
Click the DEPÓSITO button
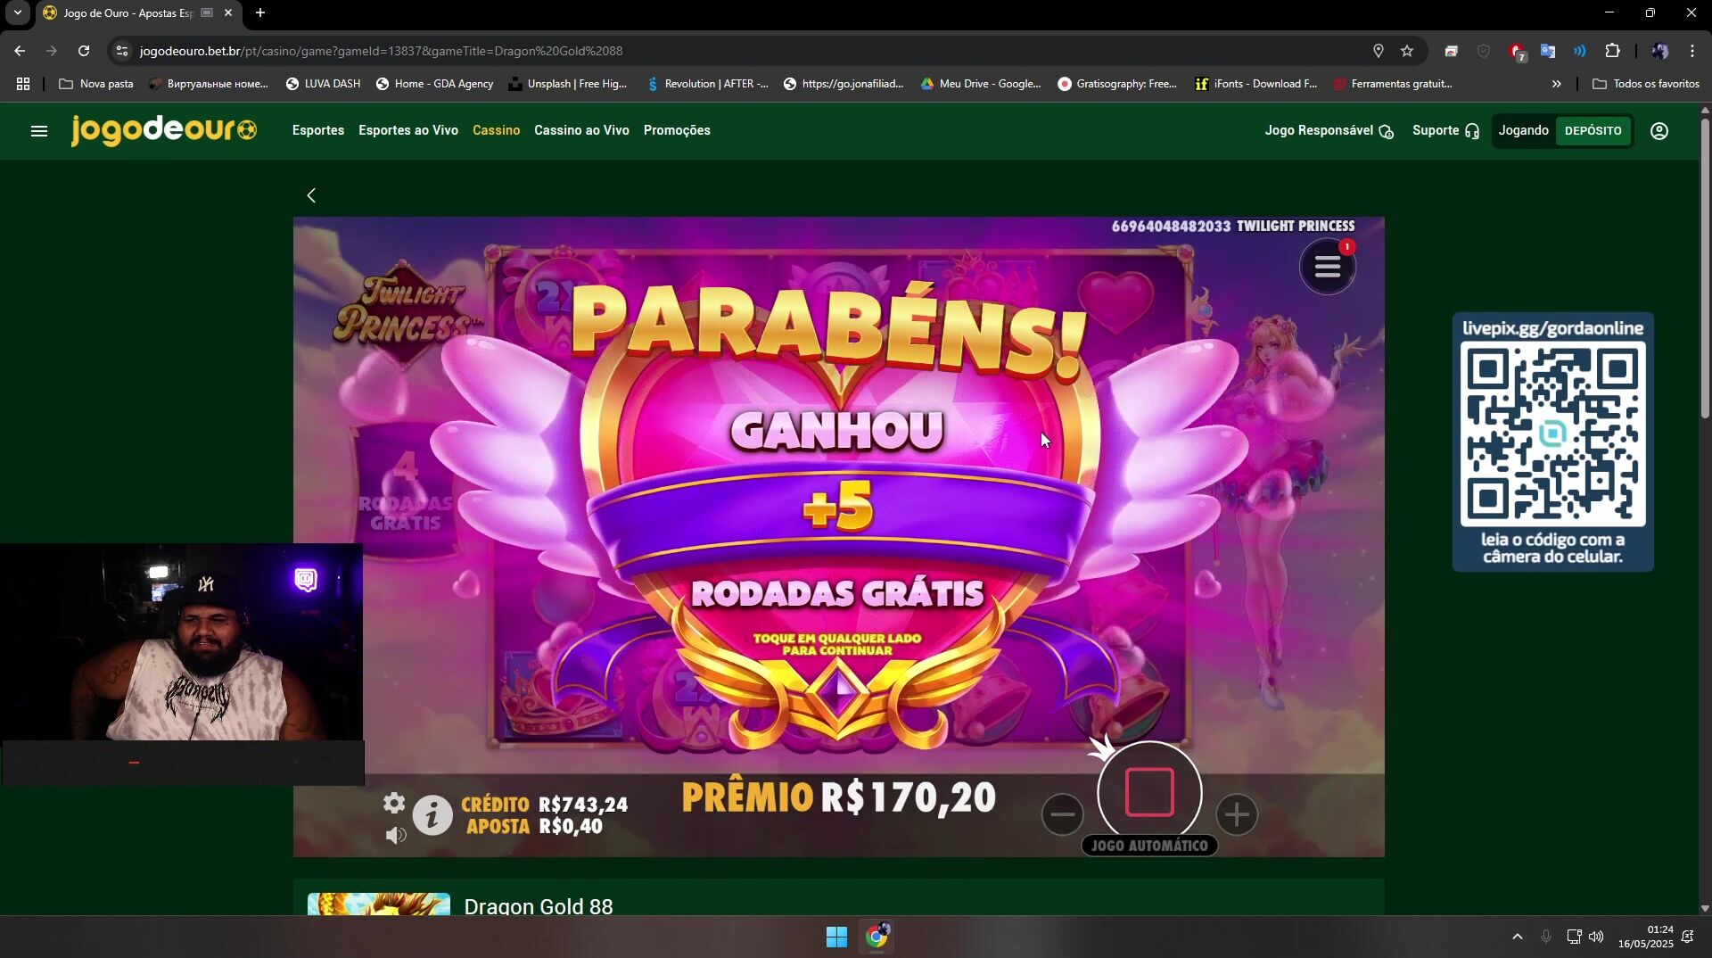point(1593,131)
